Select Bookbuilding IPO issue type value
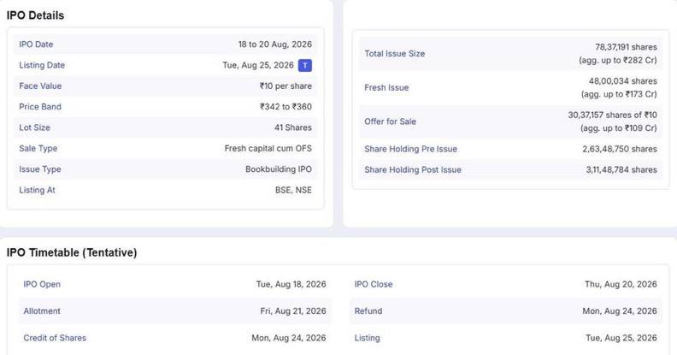The image size is (677, 355). tap(279, 169)
